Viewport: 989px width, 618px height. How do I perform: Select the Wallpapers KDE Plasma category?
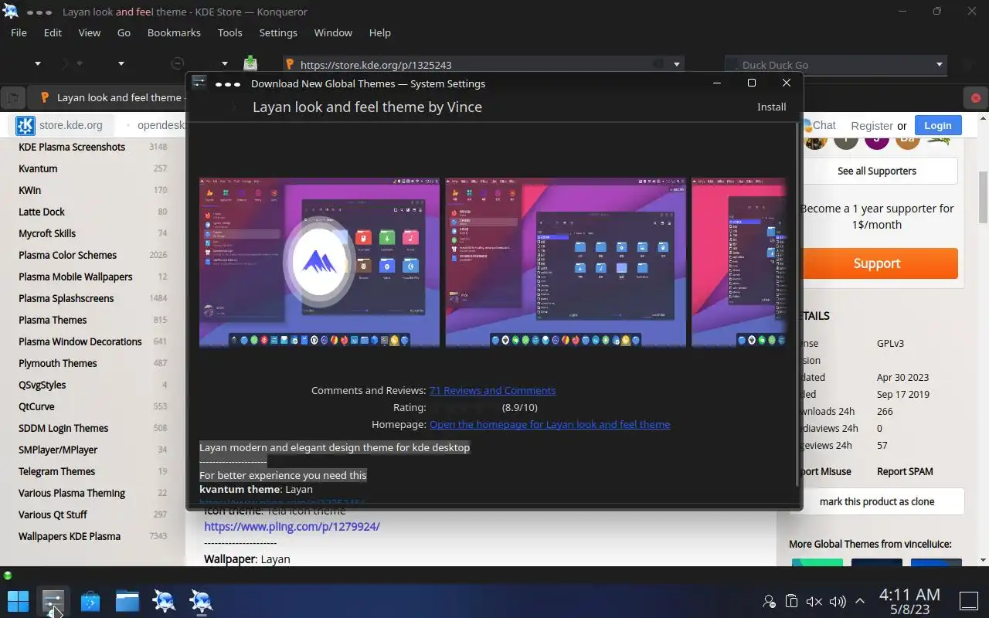point(70,536)
